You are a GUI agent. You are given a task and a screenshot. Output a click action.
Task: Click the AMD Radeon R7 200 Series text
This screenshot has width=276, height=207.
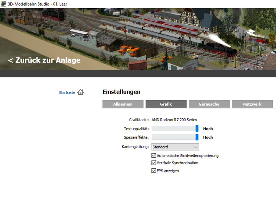(174, 120)
